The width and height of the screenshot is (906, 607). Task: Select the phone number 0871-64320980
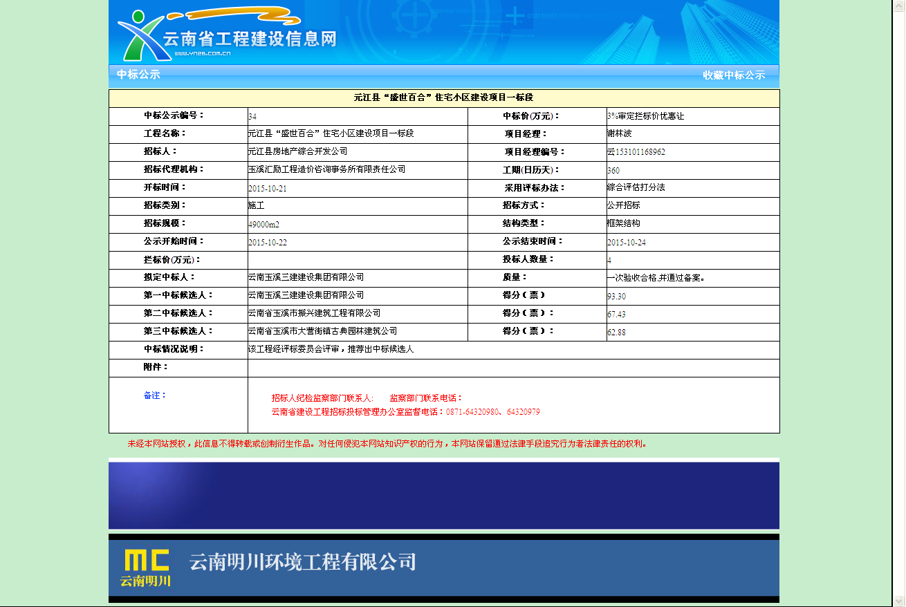point(473,412)
